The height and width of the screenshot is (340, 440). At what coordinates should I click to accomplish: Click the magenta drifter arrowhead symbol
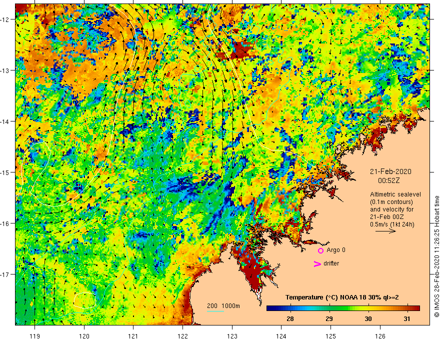(317, 264)
